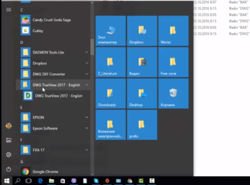Launch Cubby from the app list
Viewport: 250px width, 185px height.
pos(53,31)
